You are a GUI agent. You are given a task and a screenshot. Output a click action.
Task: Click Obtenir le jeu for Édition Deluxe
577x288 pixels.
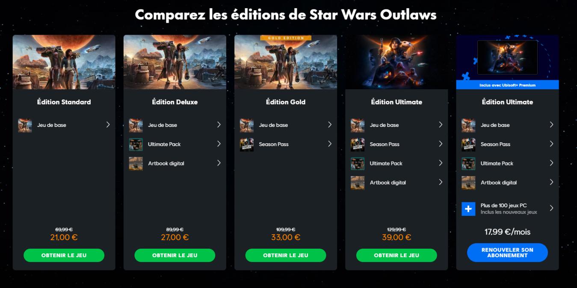coord(175,255)
